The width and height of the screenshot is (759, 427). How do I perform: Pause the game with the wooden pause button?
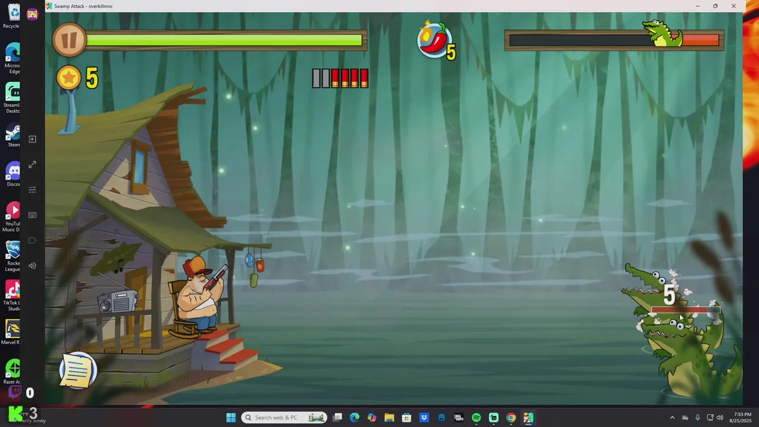69,40
